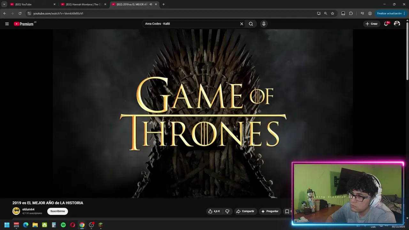Open the YouTube guide hamburger menu

(x=7, y=24)
